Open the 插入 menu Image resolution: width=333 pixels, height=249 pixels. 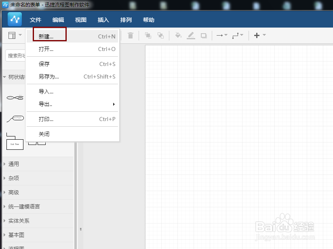coord(103,20)
